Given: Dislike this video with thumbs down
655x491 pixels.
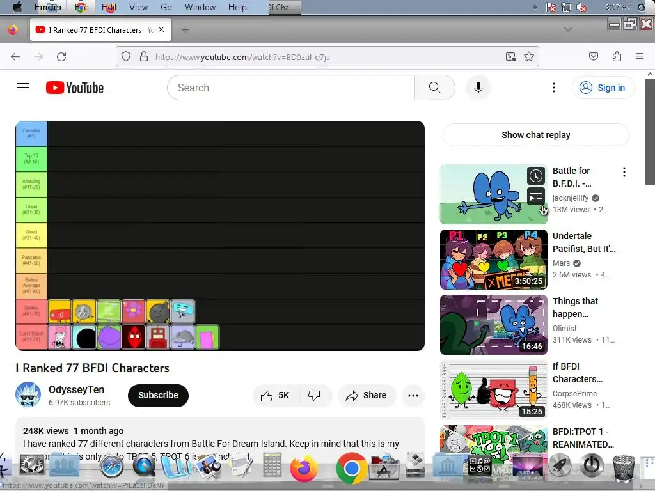Looking at the screenshot, I should (314, 395).
